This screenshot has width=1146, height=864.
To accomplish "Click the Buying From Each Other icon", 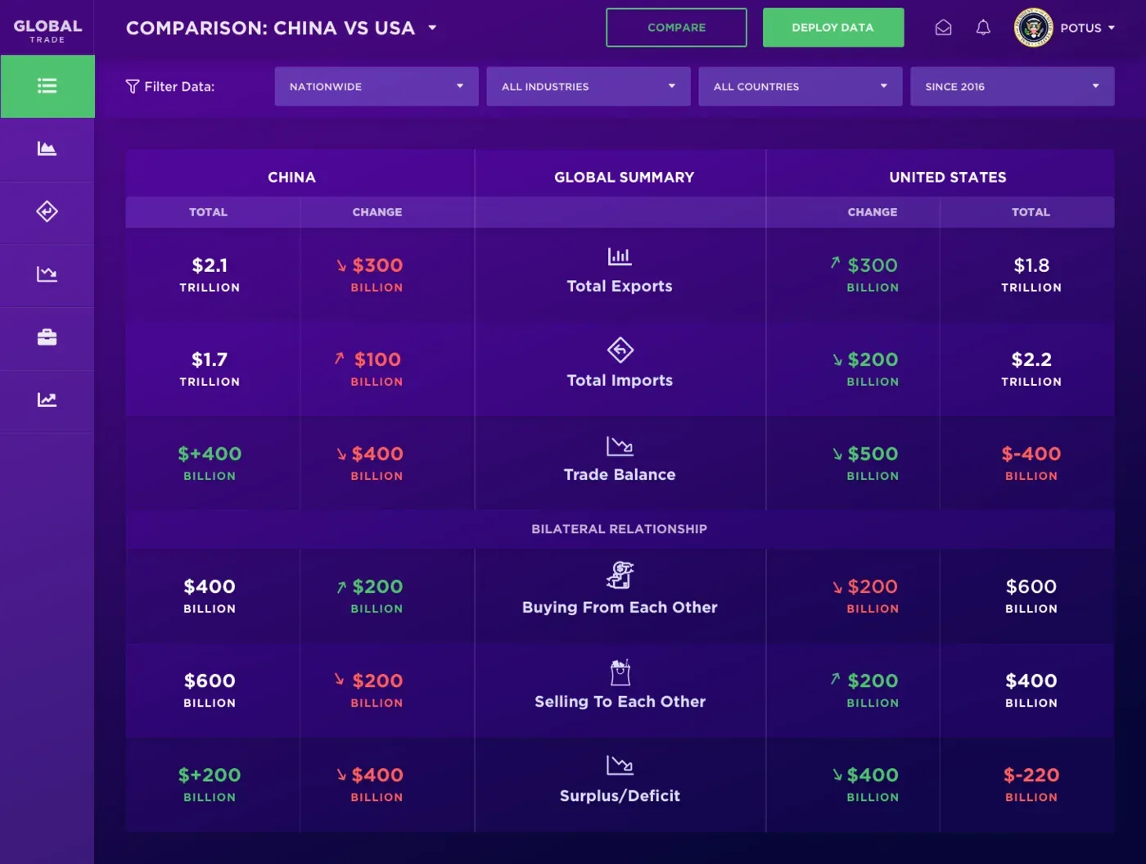I will (x=620, y=575).
